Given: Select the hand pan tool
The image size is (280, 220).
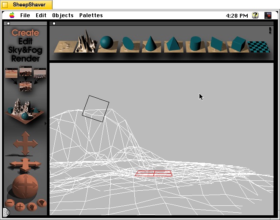Looking at the screenshot, I should click(x=31, y=207).
